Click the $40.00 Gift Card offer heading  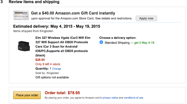click(x=73, y=13)
